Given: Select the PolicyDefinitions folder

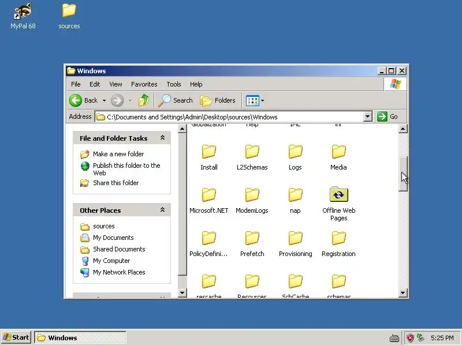Looking at the screenshot, I should click(209, 244).
